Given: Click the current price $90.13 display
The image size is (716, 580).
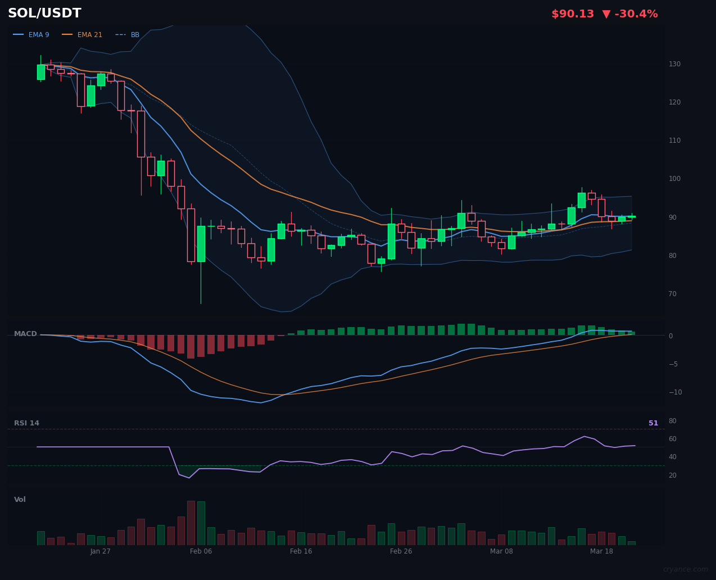Looking at the screenshot, I should coord(572,13).
